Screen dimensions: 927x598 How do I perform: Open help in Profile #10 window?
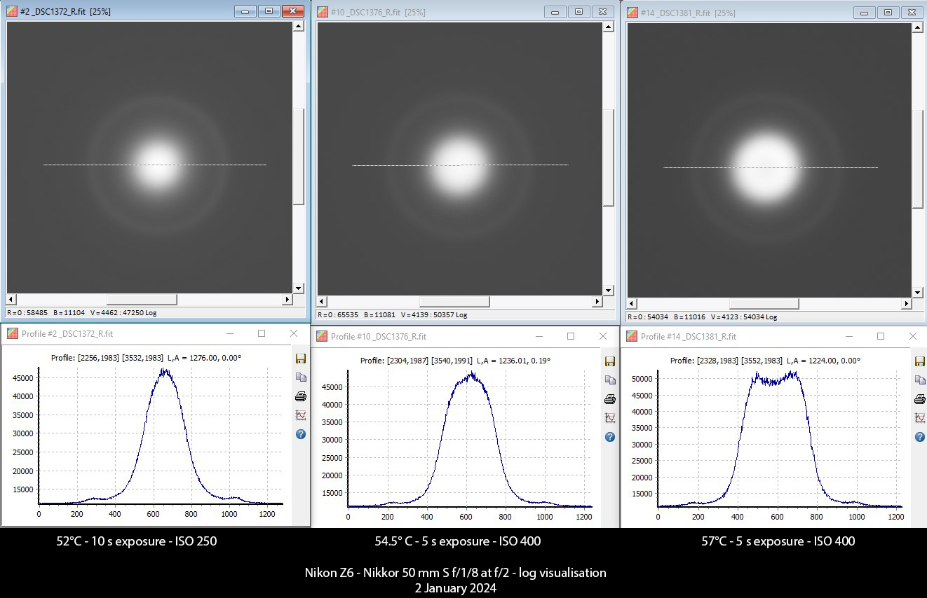(610, 437)
